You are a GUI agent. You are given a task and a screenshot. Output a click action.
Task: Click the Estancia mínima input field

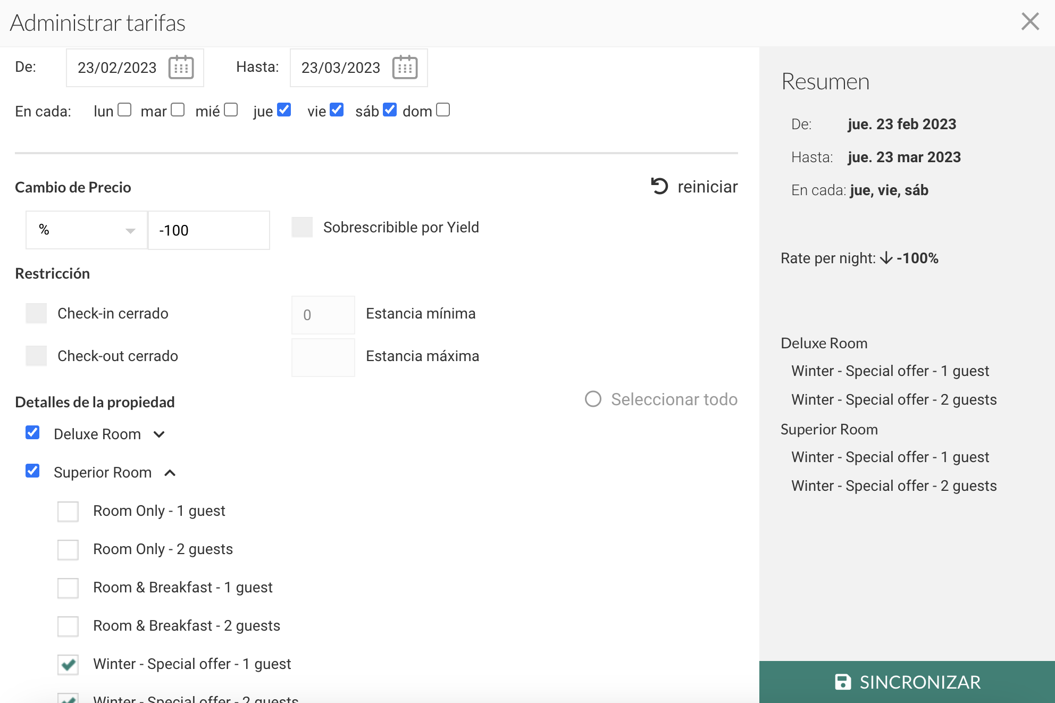[323, 315]
